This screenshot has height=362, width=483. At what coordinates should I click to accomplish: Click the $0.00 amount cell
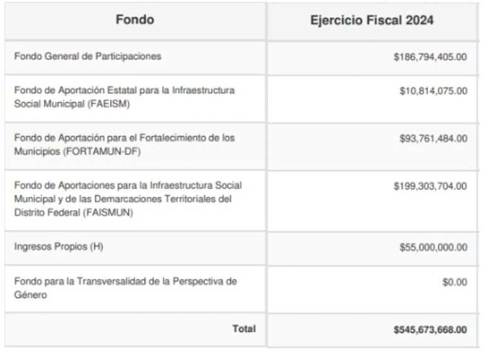point(455,282)
